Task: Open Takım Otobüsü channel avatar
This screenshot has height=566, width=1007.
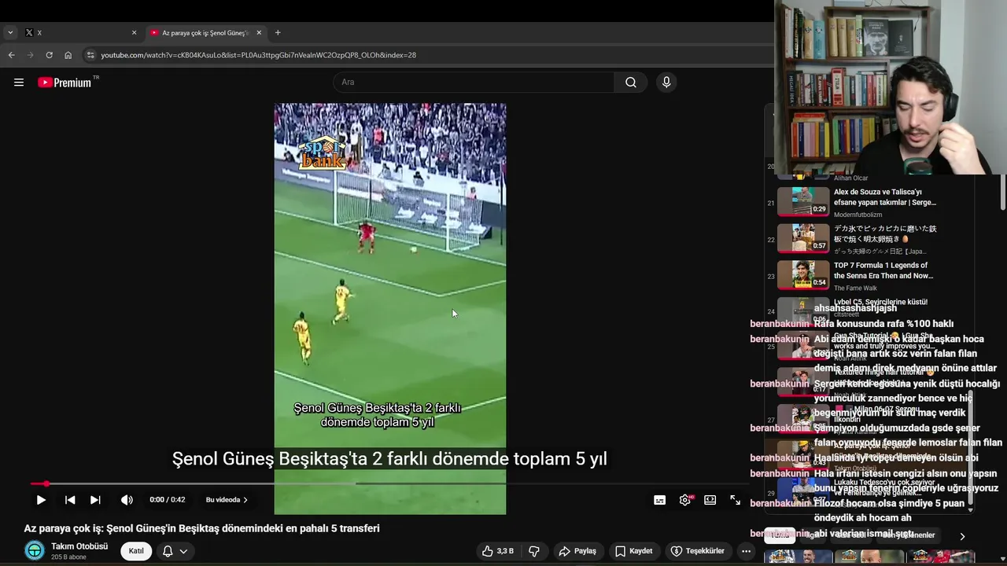Action: pos(35,551)
